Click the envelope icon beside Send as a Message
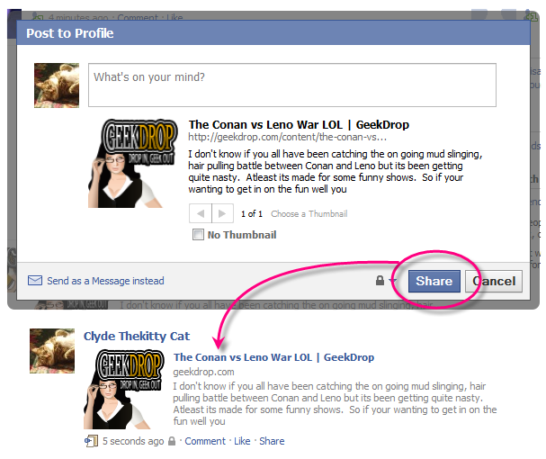 [x=35, y=281]
